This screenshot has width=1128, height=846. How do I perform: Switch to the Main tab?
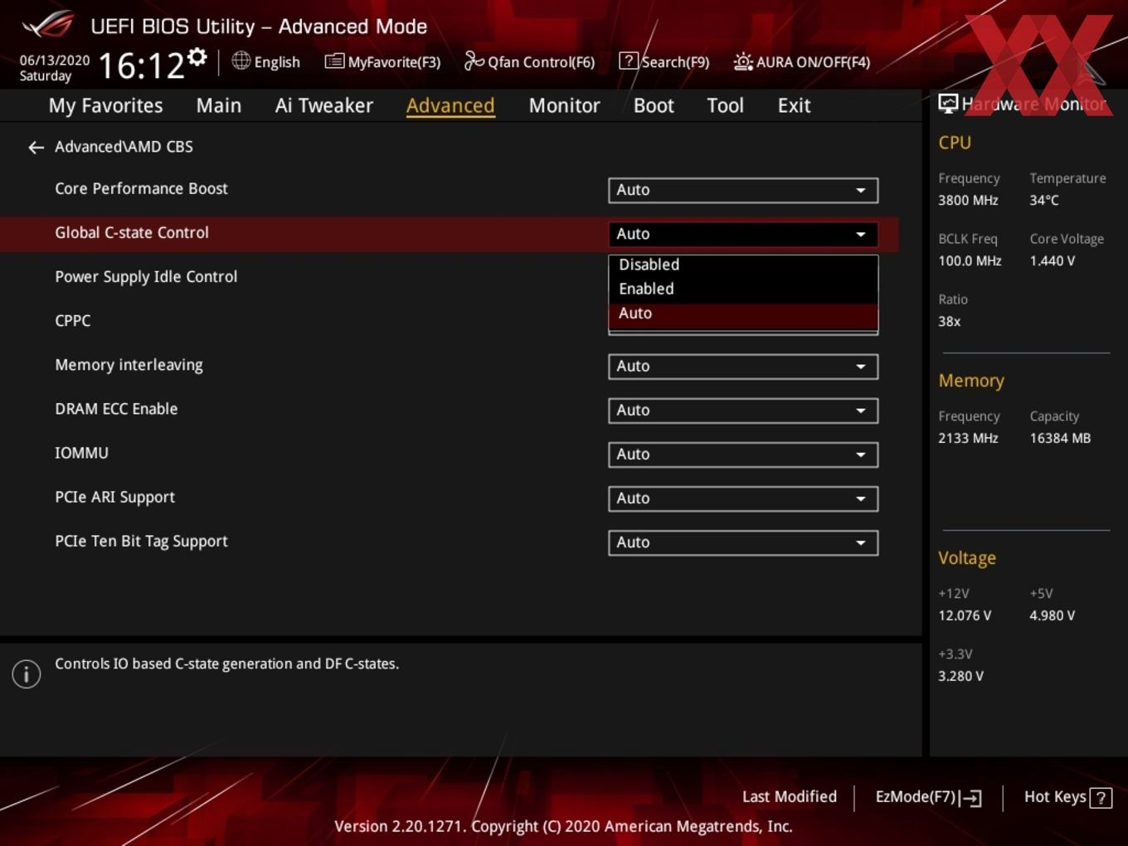point(219,106)
